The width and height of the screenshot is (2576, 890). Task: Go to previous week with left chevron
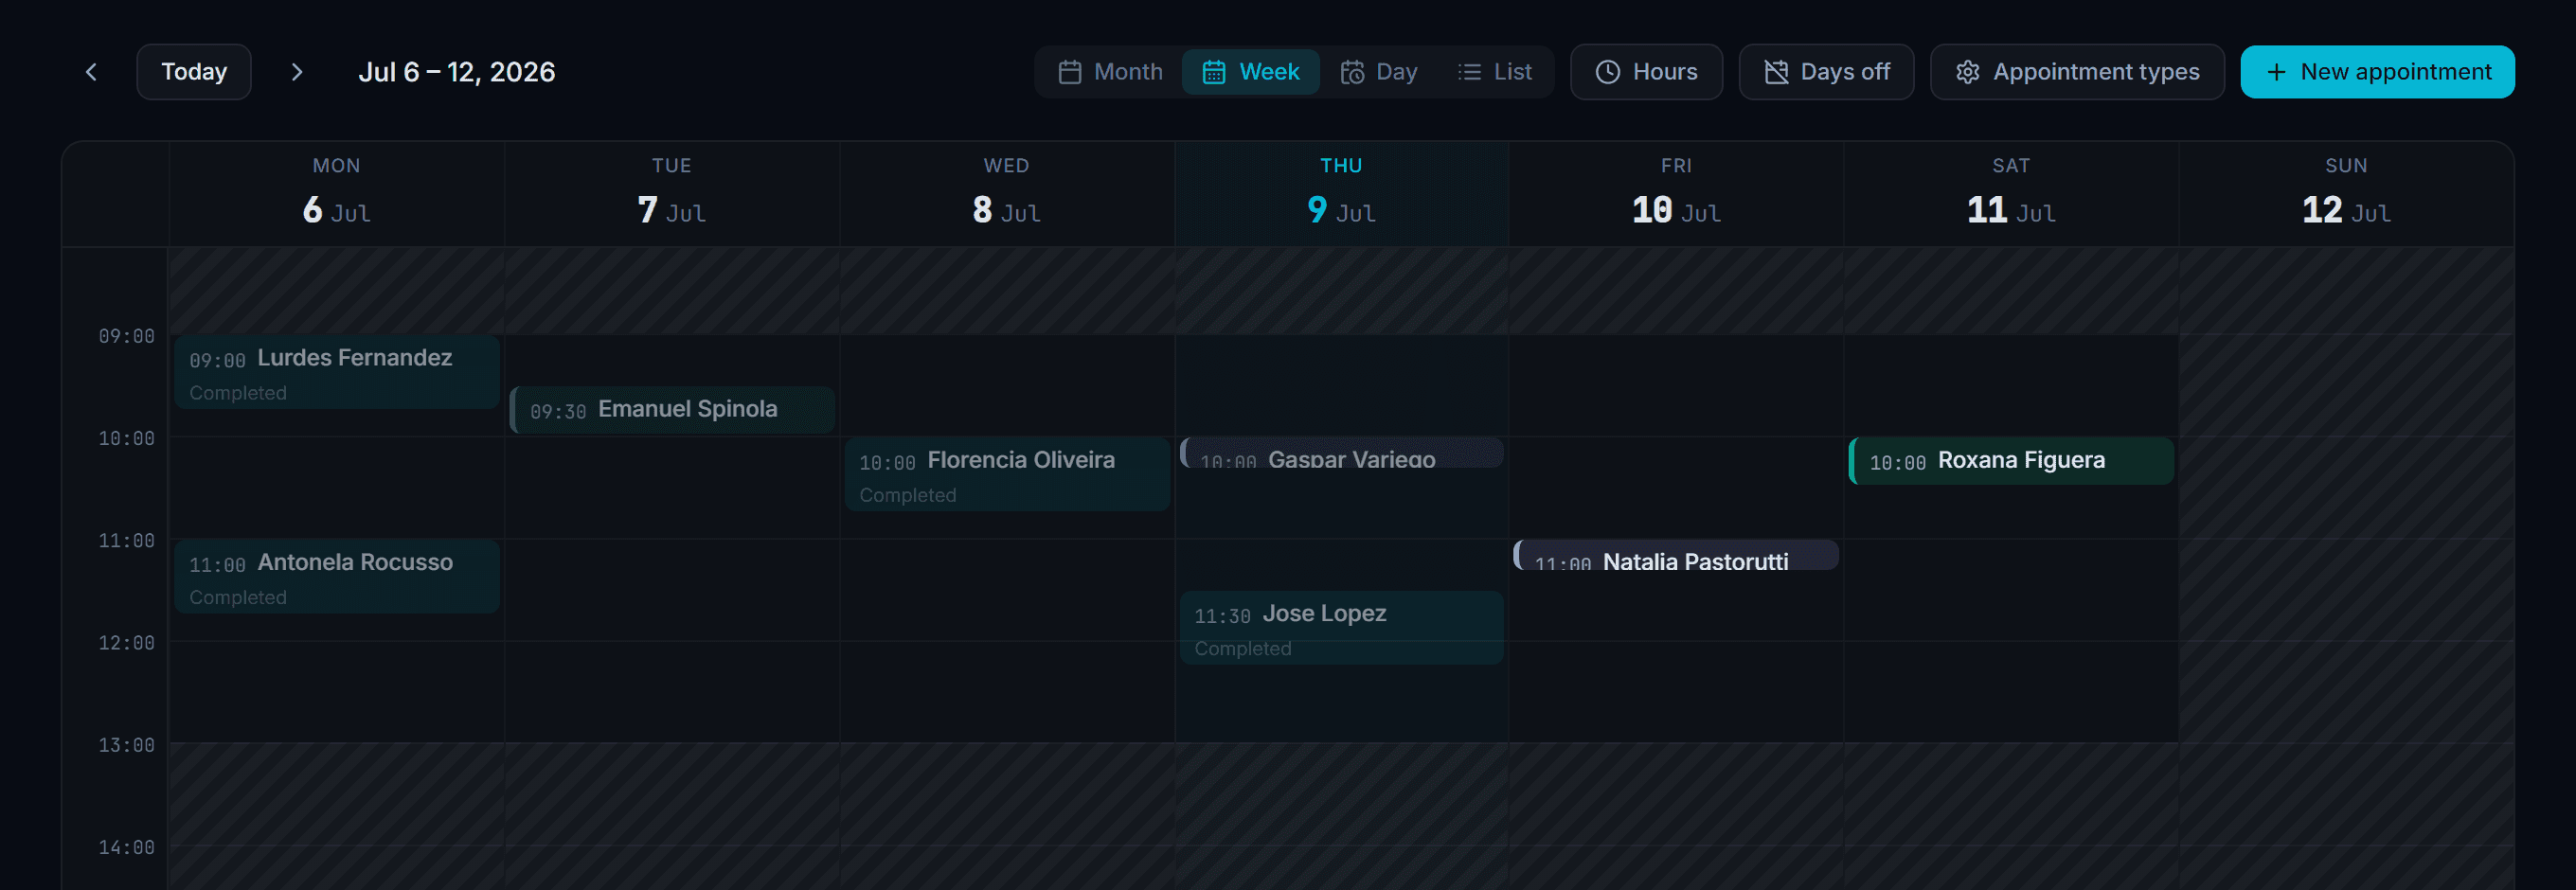coord(91,72)
